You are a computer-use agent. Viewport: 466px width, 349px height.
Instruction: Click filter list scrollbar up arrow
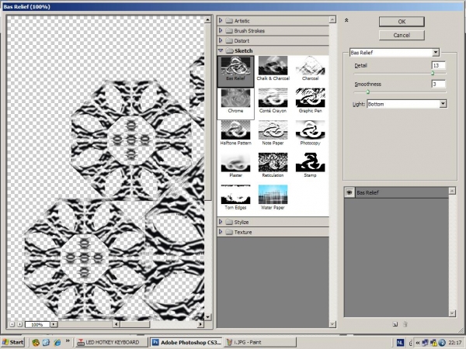[x=332, y=20]
